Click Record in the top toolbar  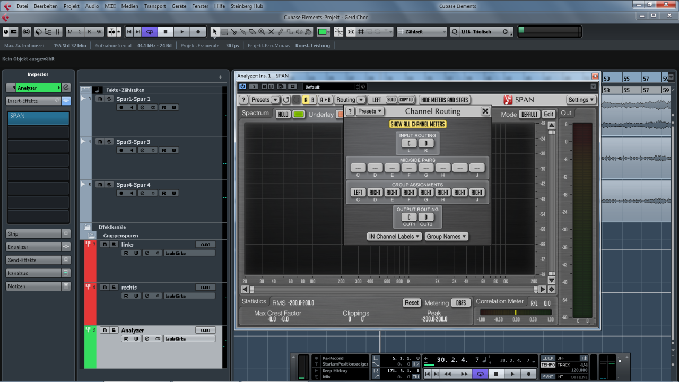tap(198, 32)
